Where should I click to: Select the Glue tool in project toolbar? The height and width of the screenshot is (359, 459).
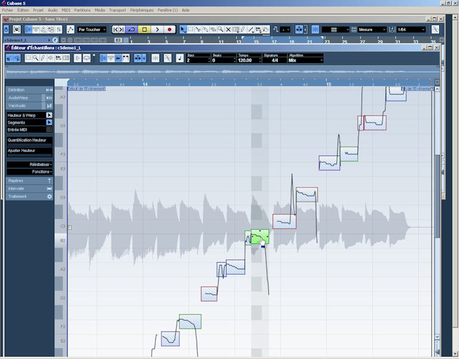click(206, 29)
